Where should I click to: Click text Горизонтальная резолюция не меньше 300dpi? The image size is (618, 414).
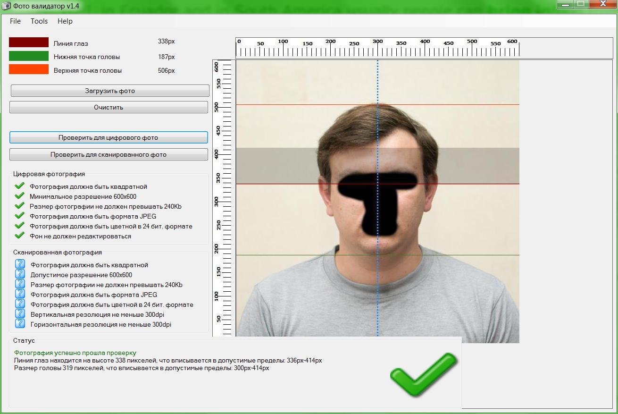[101, 324]
